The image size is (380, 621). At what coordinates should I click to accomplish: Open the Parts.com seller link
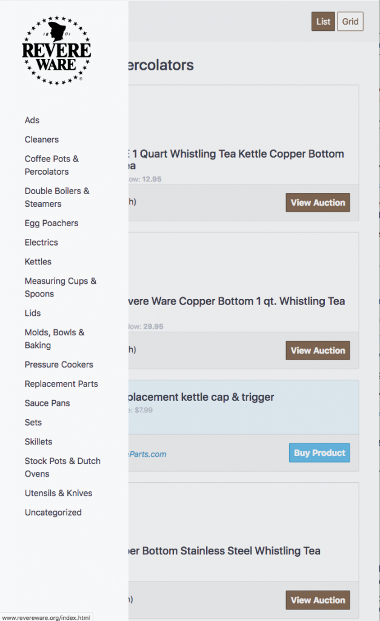pos(147,454)
